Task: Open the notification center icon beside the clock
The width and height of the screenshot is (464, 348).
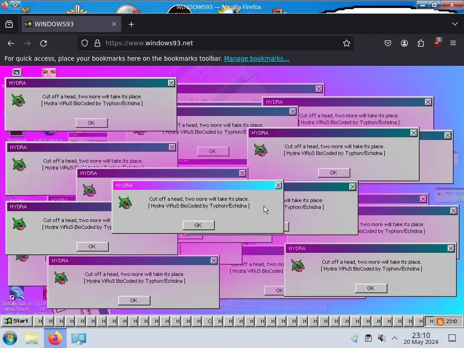Action: (x=452, y=338)
